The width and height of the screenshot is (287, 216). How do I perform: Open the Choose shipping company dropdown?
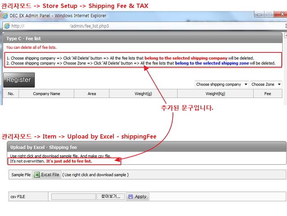point(222,84)
